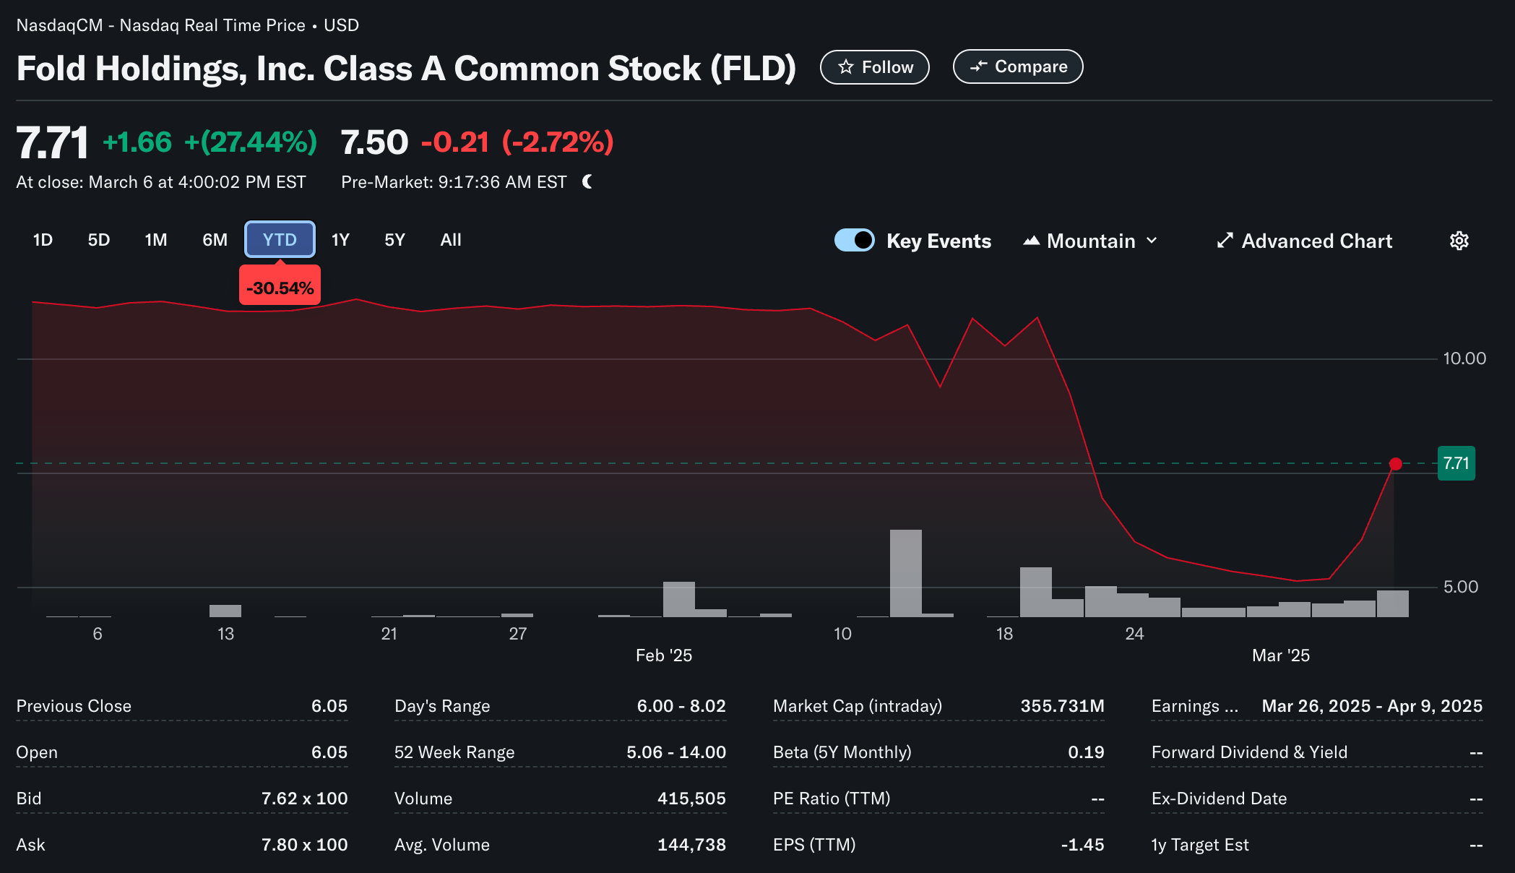Open chart settings gear icon
This screenshot has height=873, width=1515.
coord(1459,241)
